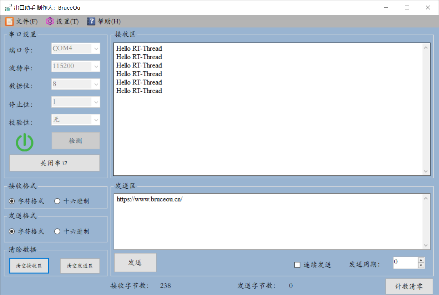439x295 pixels.
Task: Click the 接收区 scrollbar down arrow
Action: tap(426, 172)
